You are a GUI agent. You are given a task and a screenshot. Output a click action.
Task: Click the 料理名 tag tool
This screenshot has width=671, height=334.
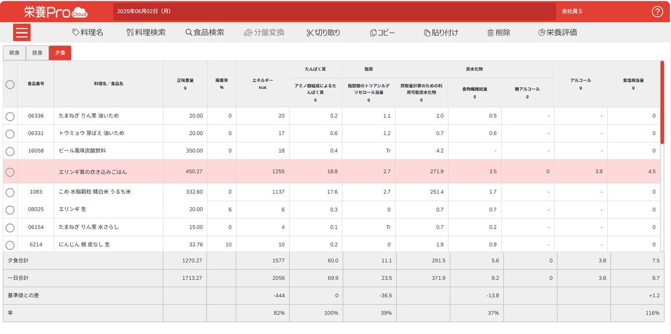(x=88, y=32)
